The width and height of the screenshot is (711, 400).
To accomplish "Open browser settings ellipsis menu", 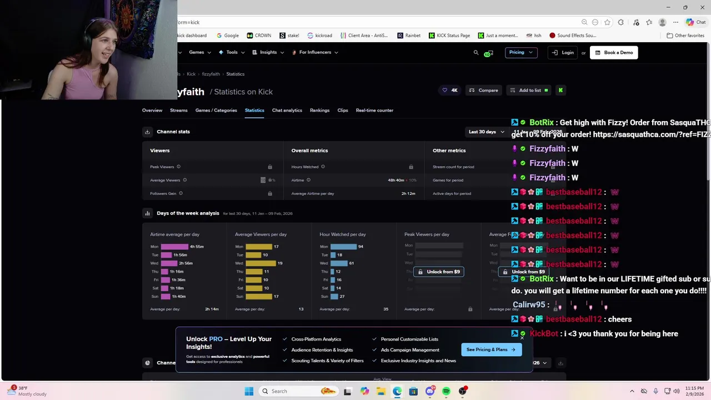I will (x=675, y=22).
